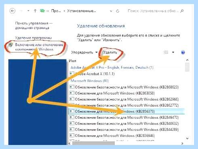Click the icon of the KB2868623 update
Viewport: 198px width, 149px height.
tap(72, 87)
